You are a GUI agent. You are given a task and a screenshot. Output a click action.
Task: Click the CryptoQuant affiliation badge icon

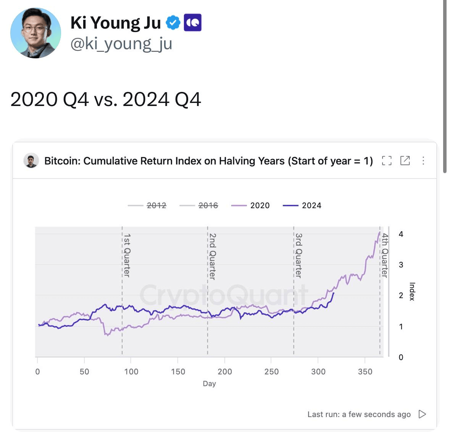(193, 22)
